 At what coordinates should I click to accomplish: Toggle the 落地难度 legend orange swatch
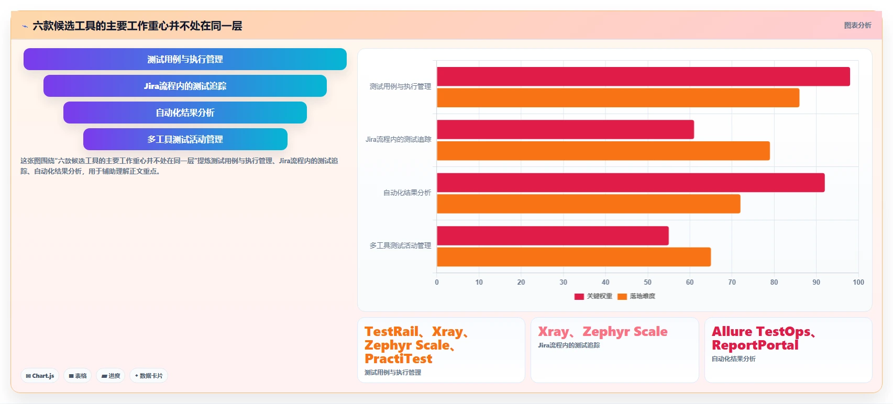(x=622, y=296)
